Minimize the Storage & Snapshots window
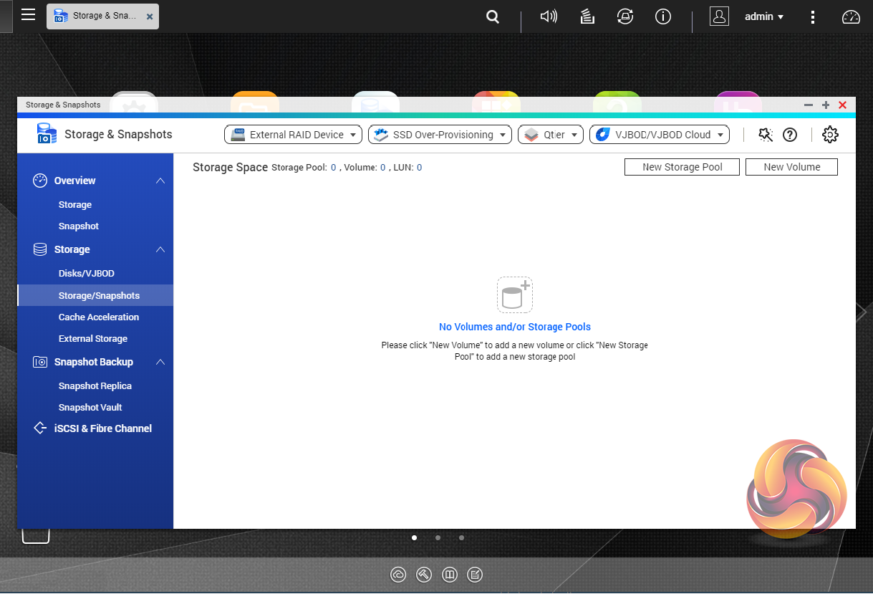The height and width of the screenshot is (594, 873). point(809,105)
